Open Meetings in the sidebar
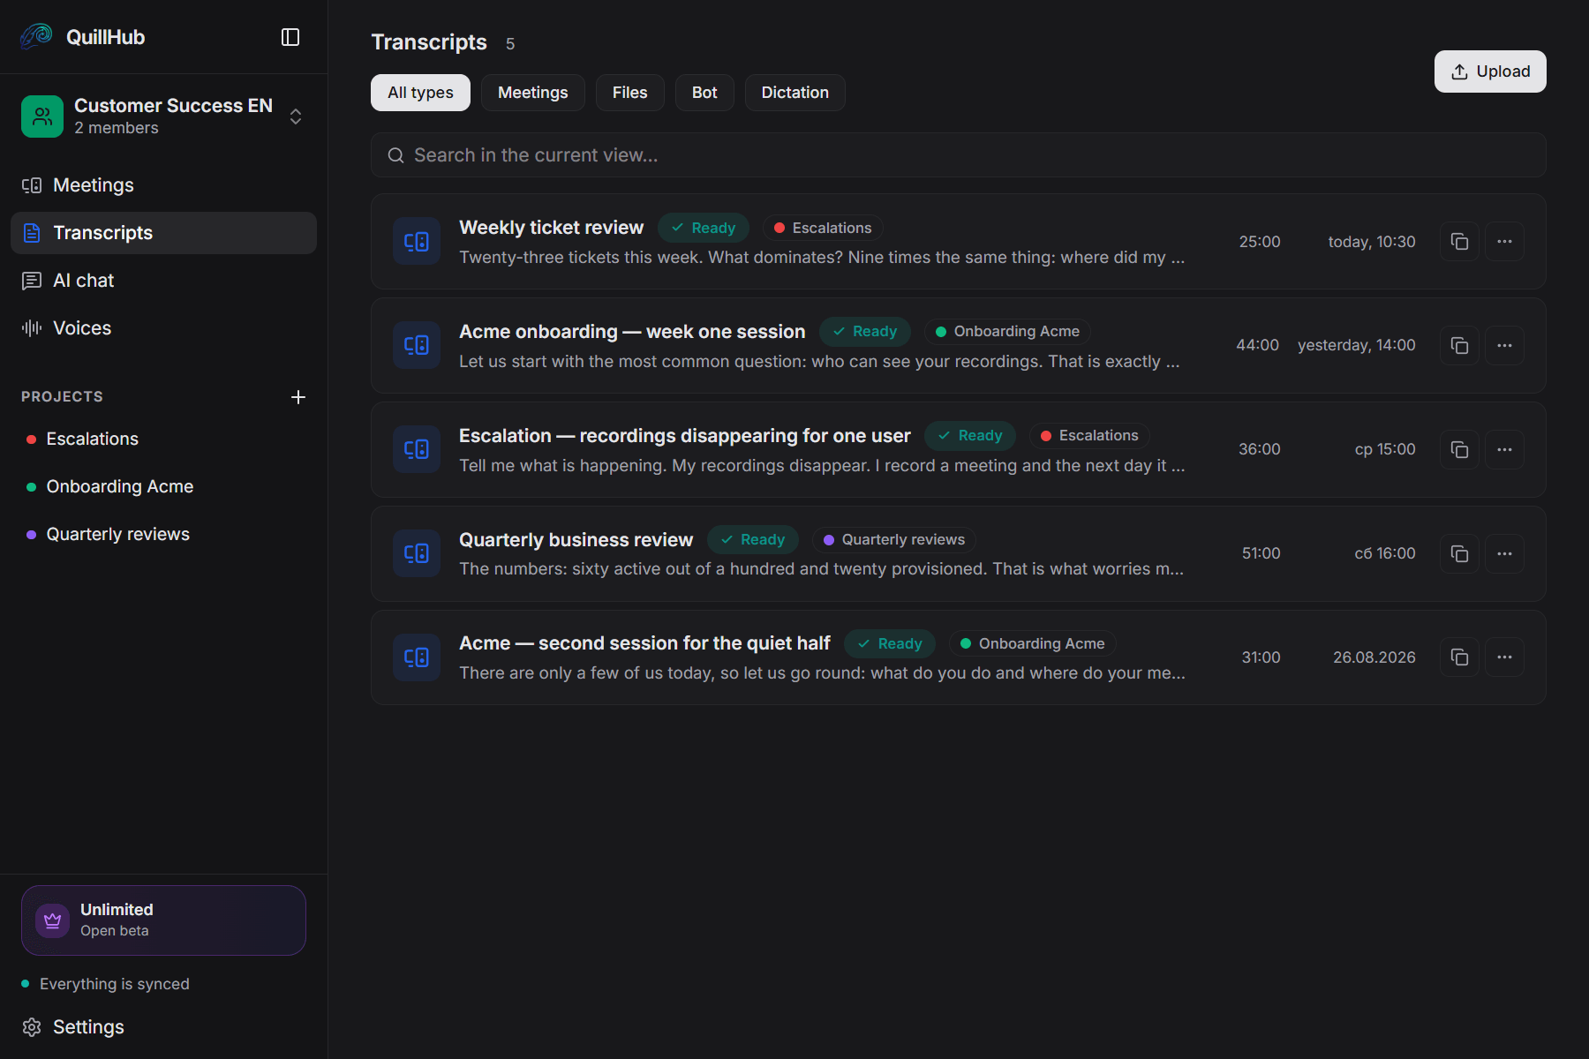This screenshot has height=1059, width=1589. 163,185
